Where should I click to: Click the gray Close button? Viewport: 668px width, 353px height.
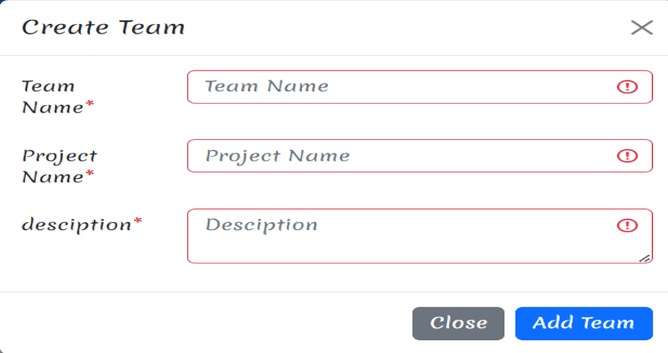[459, 323]
